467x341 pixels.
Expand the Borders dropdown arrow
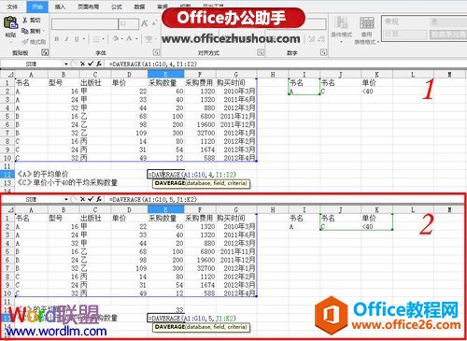(x=103, y=39)
